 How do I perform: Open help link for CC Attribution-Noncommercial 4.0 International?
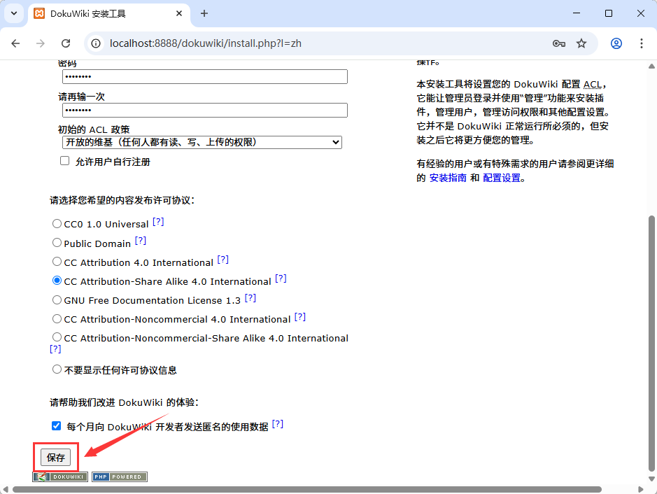point(300,317)
